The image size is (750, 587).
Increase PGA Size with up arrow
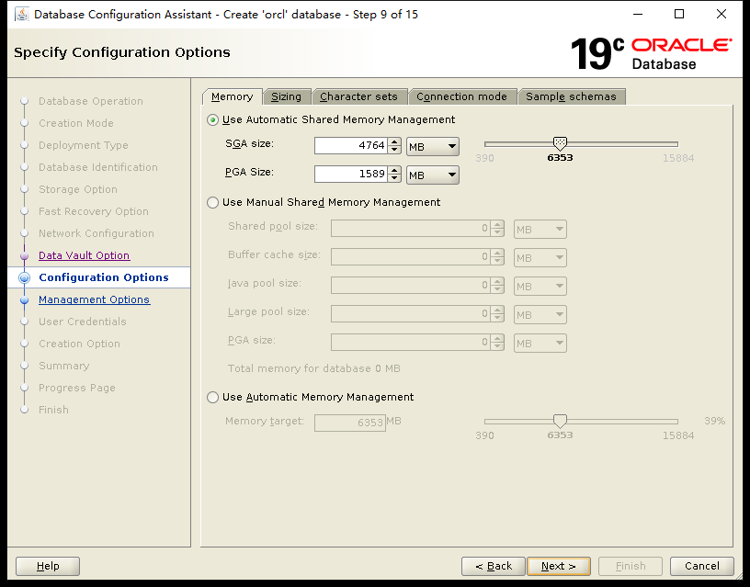click(x=394, y=170)
